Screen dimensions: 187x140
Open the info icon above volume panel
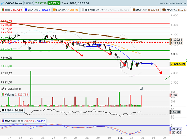point(141,88)
